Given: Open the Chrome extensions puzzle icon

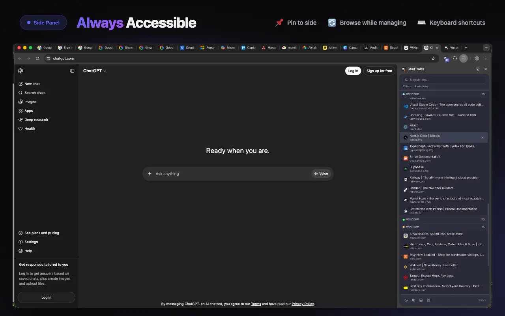Looking at the screenshot, I should (455, 58).
